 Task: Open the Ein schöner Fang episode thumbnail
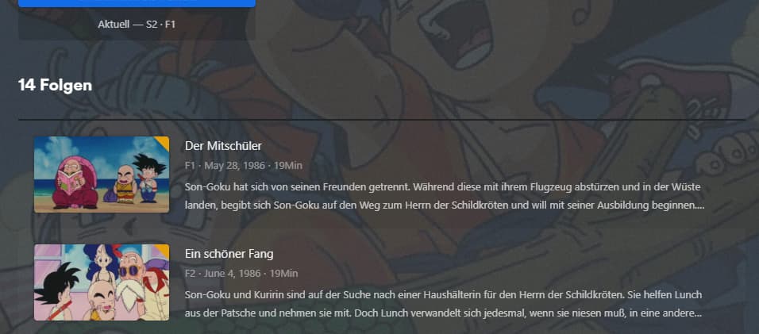pos(102,282)
